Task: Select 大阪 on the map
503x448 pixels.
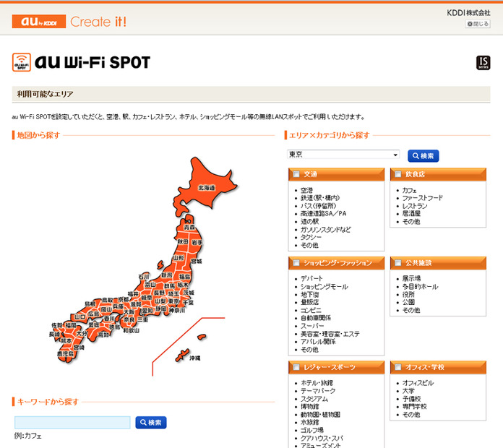Action: (129, 311)
